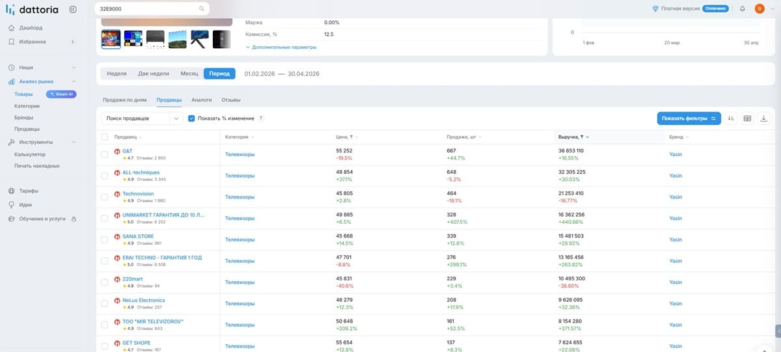The image size is (781, 352).
Task: Open the Бренды sidebar link
Action: [x=24, y=118]
